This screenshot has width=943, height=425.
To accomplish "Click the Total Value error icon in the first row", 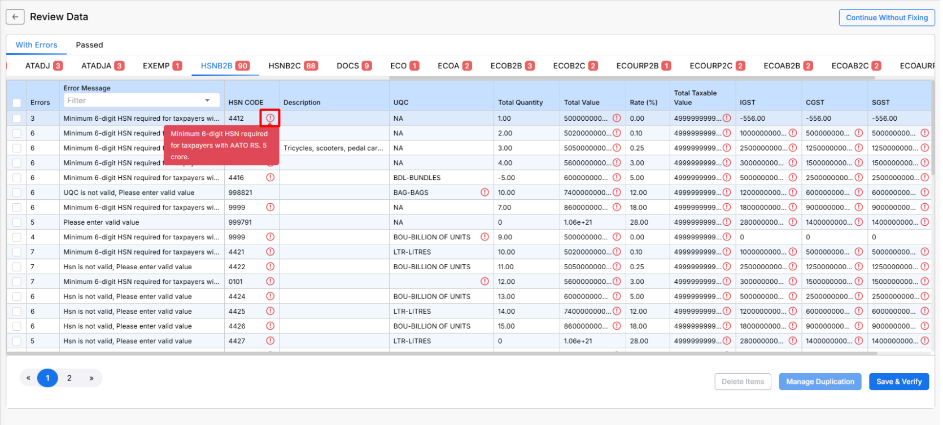I will [x=617, y=118].
